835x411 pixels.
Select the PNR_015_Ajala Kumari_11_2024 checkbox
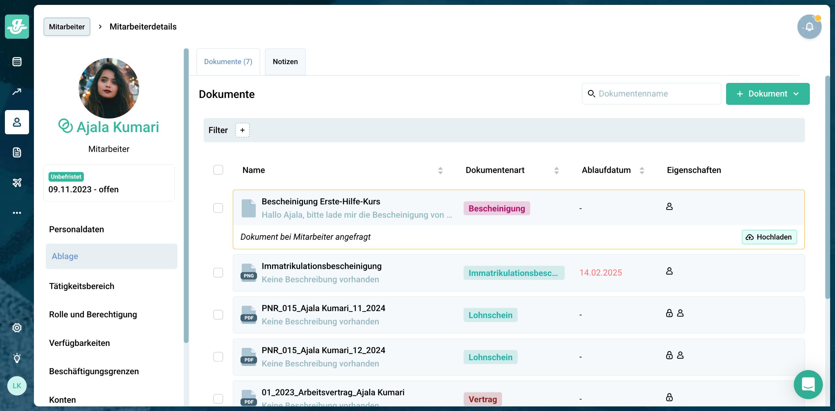pos(218,315)
